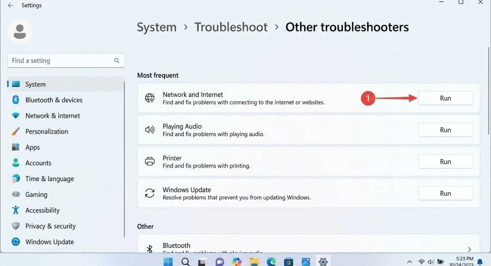The image size is (491, 266).
Task: Click the Windows Update row title text
Action: [187, 190]
